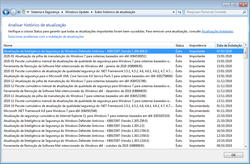250x164 pixels.
Task: Go to Sistema e Segurança breadcrumb
Action: (x=45, y=12)
